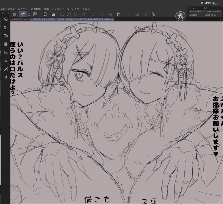Image resolution: width=223 pixels, height=204 pixels.
Task: Open Clip Studio launcher spiral icon
Action: (35, 14)
